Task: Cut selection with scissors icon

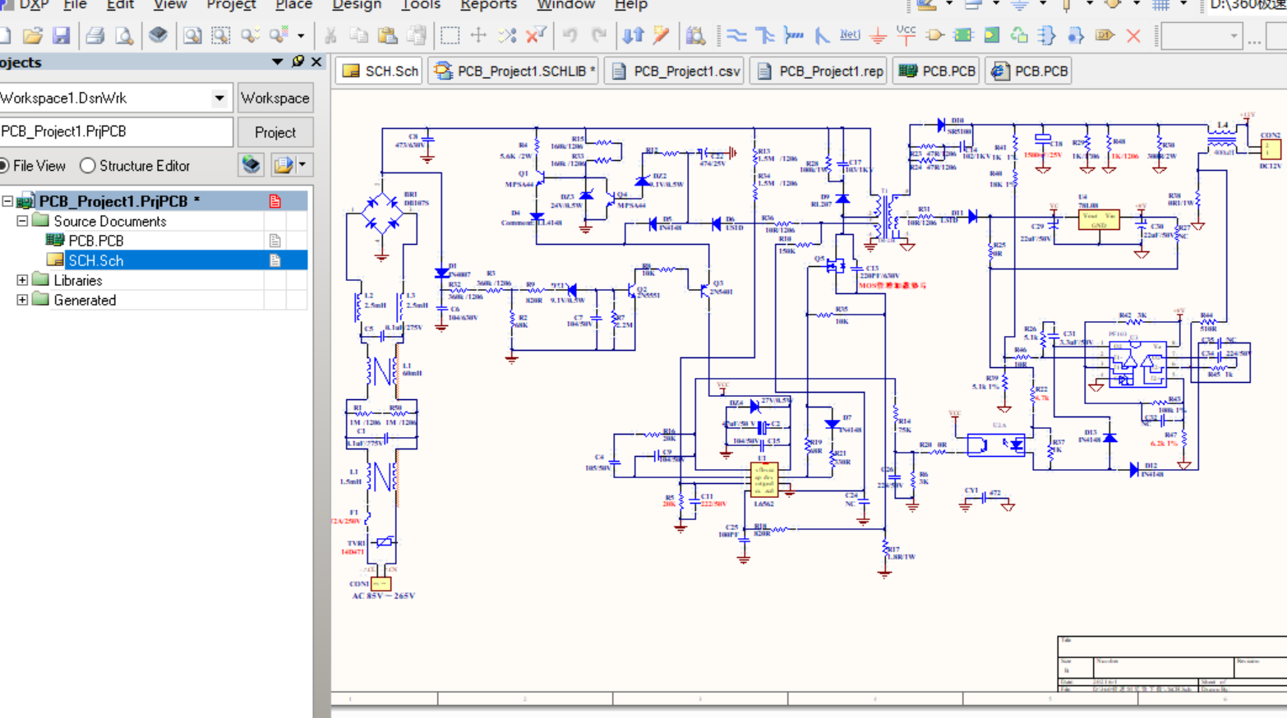Action: (330, 35)
